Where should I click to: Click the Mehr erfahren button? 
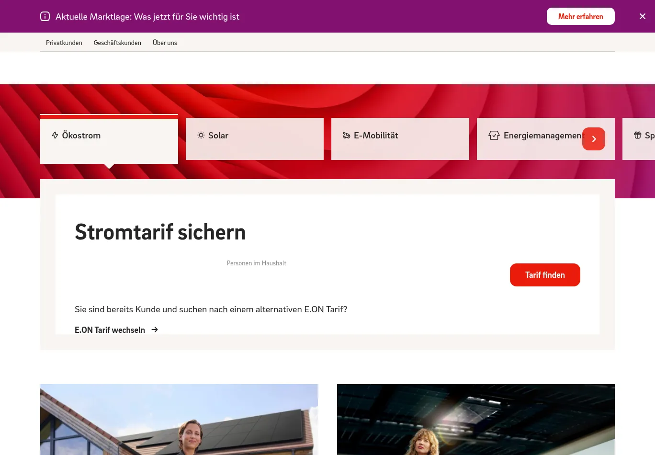[x=581, y=16]
